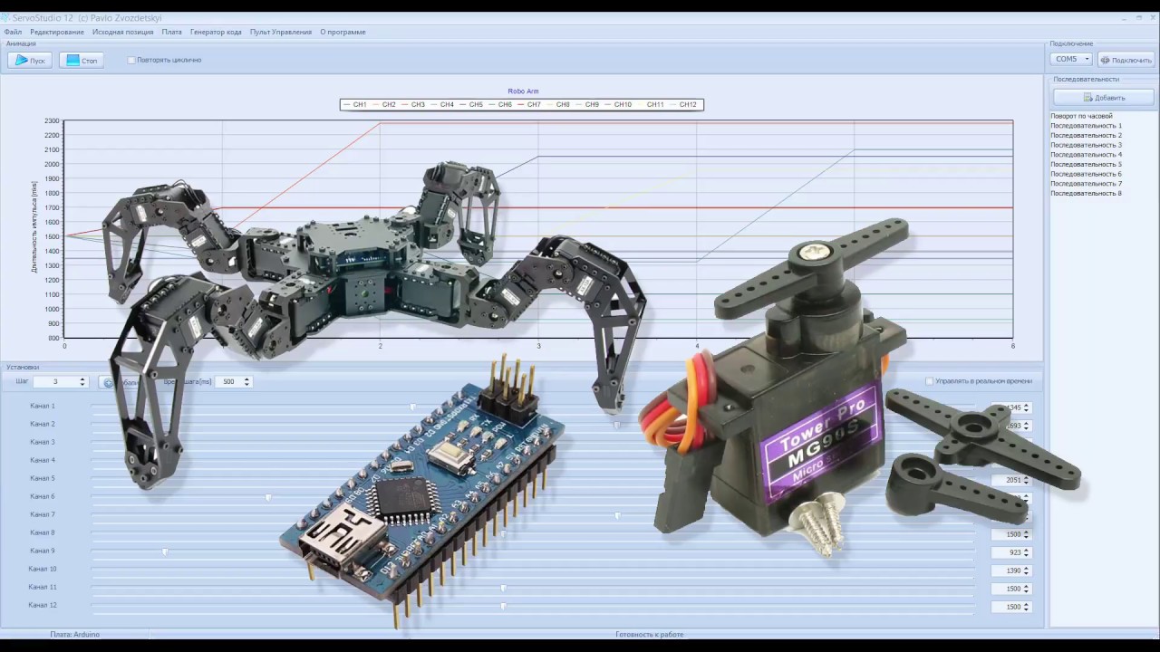Select Последовательность 2 in the list
The image size is (1160, 652).
point(1086,135)
